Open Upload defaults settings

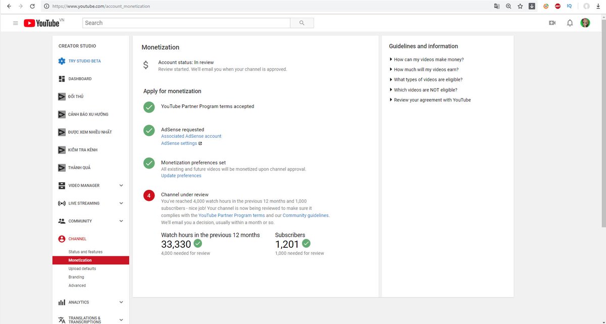click(x=82, y=268)
